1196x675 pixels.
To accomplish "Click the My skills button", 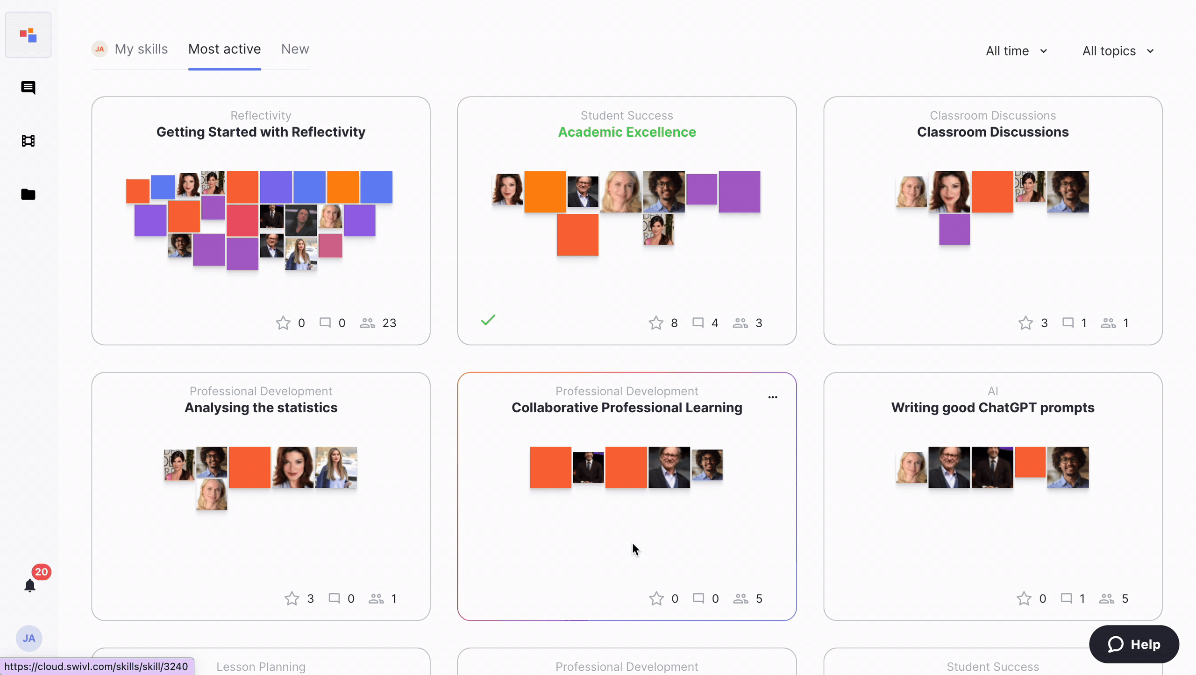I will click(141, 49).
